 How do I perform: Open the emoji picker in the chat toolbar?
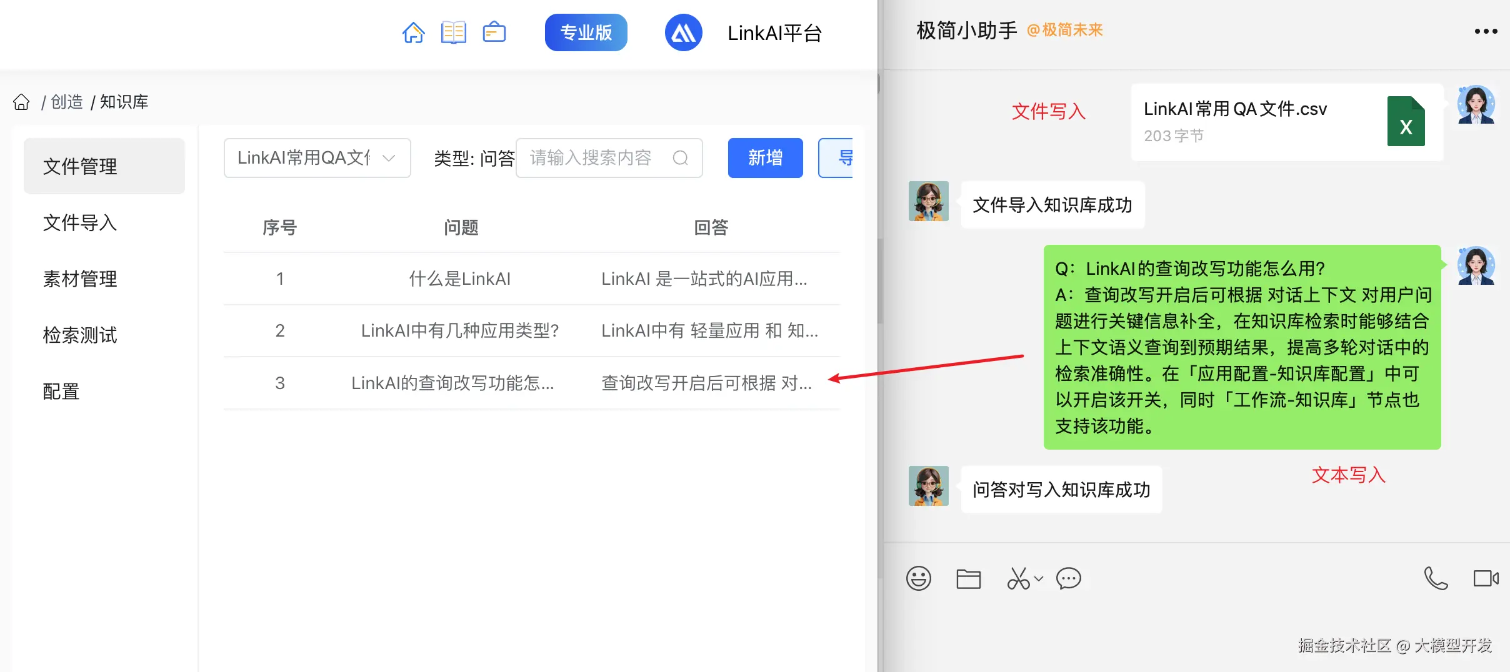coord(918,578)
